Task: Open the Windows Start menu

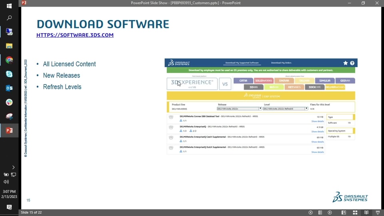Action: [9, 6]
